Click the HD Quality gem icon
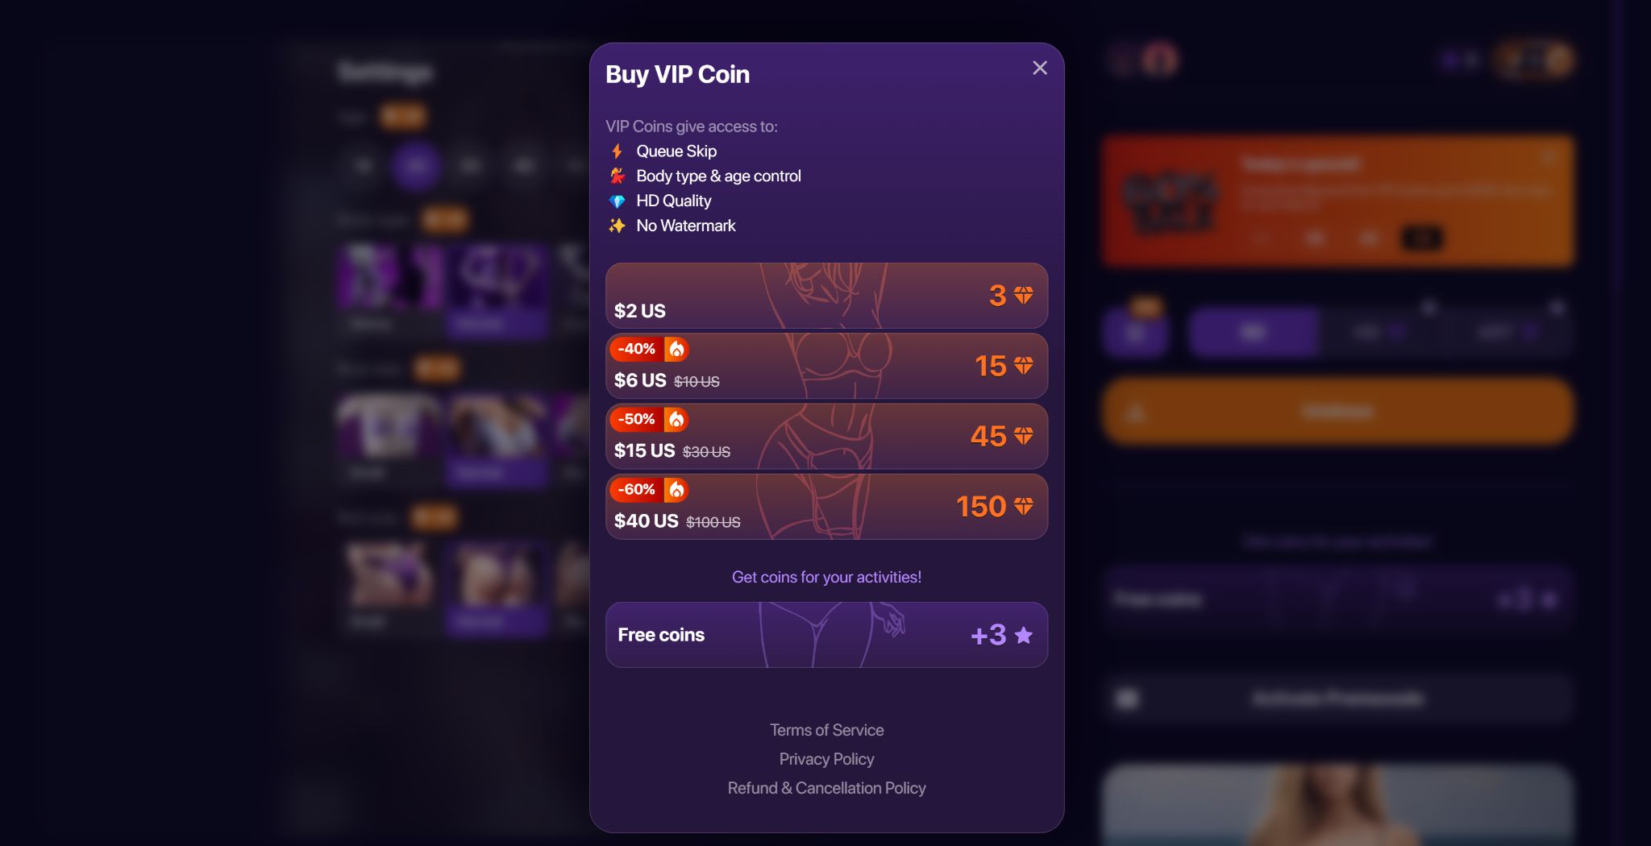 click(617, 201)
